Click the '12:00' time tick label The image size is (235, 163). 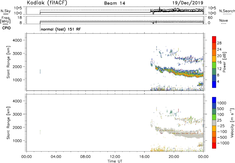pos(115,157)
